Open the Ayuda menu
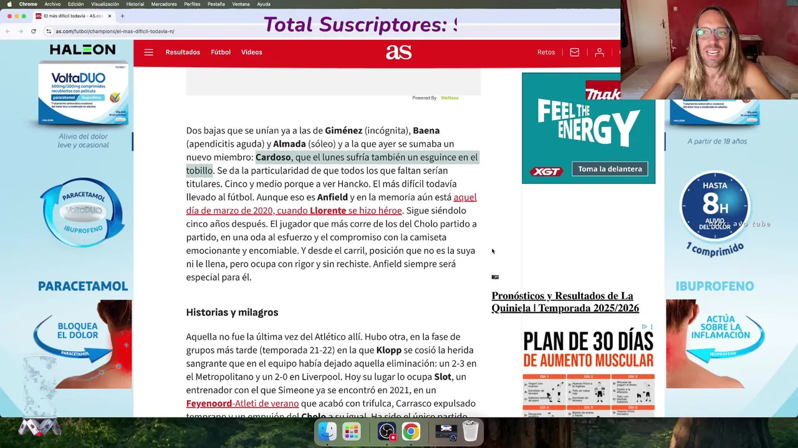798x448 pixels. (264, 4)
